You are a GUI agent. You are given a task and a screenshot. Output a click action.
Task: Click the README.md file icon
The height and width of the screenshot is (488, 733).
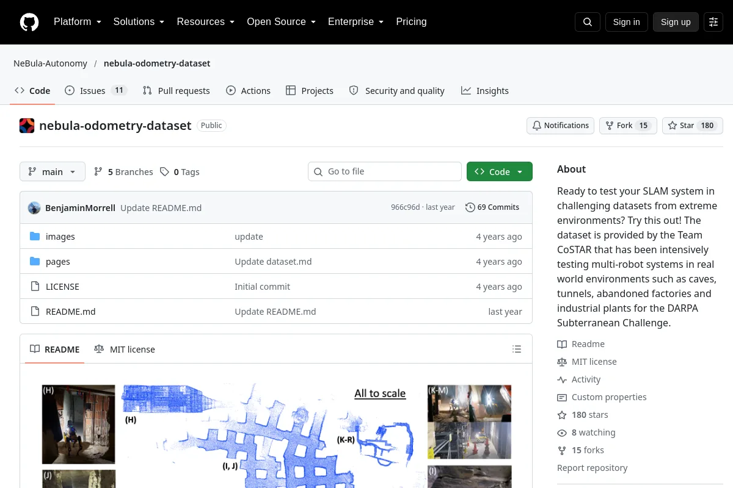pos(35,312)
